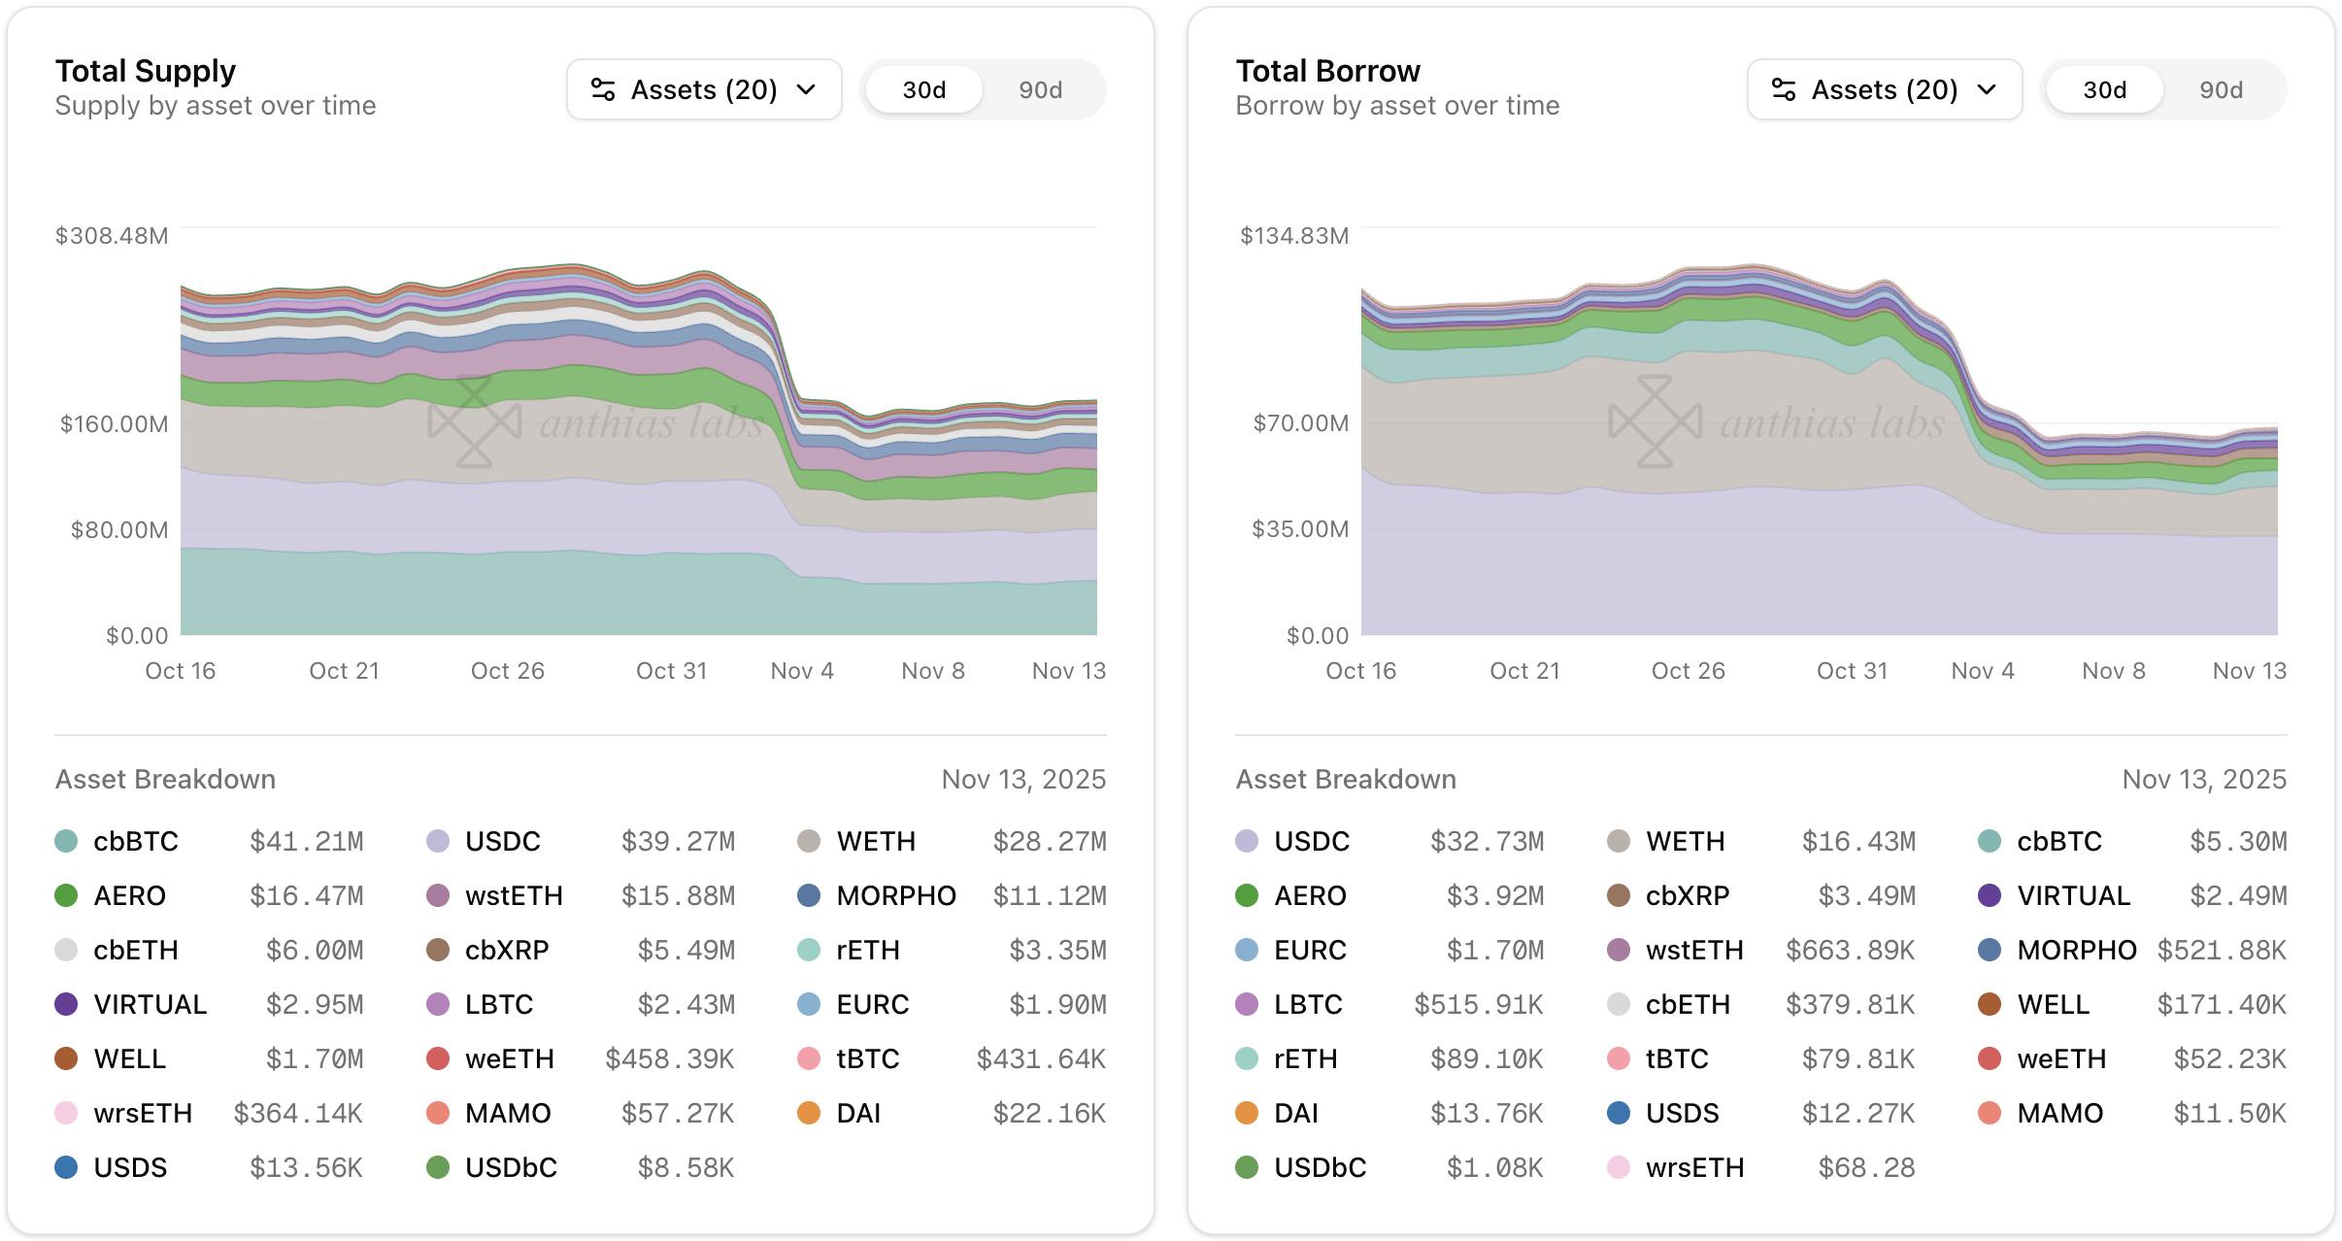Click the chevron arrow on Total Borrow Assets selector

tap(1987, 89)
